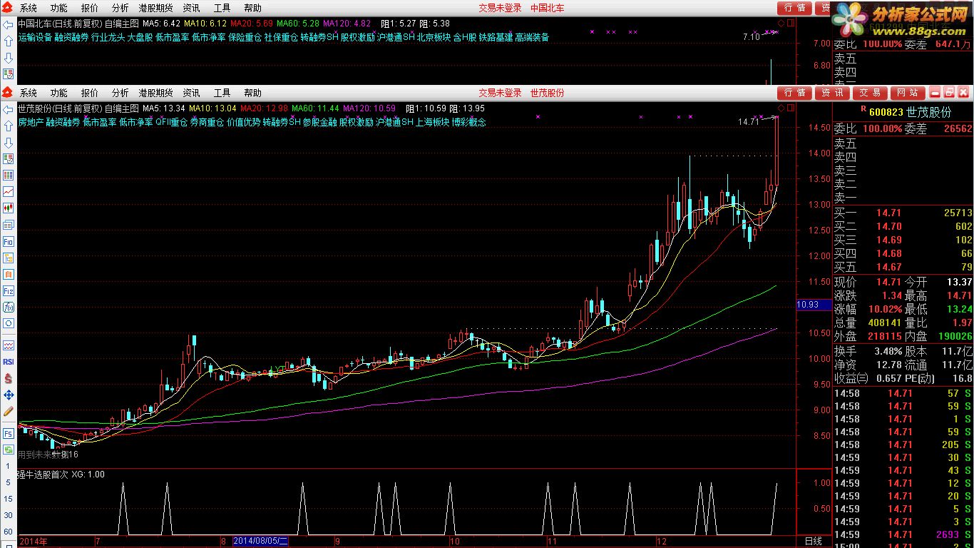Open the 日线 period selector at the bottom right
The image size is (974, 548).
814,541
